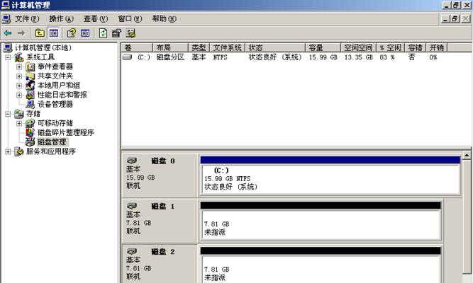Sort by Volume (卷) column header

pyautogui.click(x=137, y=47)
